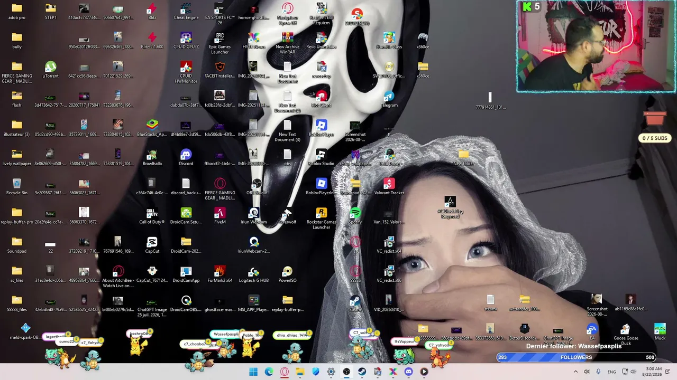
Task: Click the microphone icon in system tray
Action: coord(598,372)
